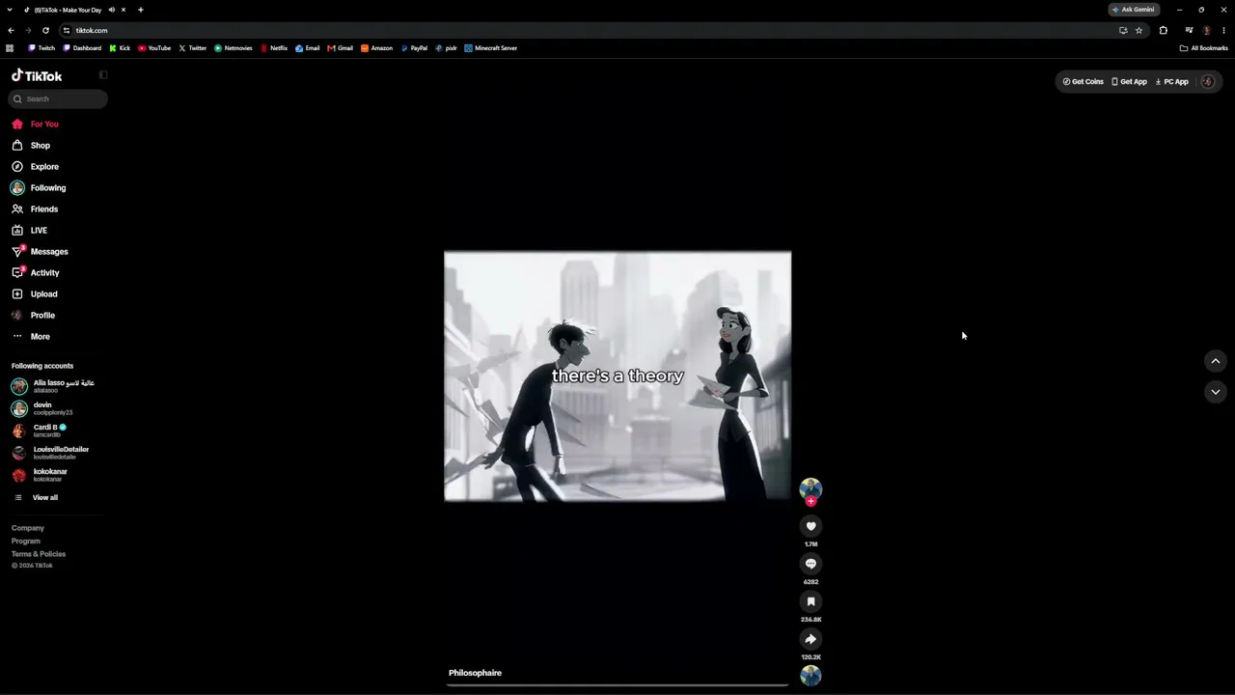
Task: Open the video comments
Action: [810, 564]
